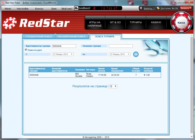
Task: Open the Меню menu
Action: [8, 9]
